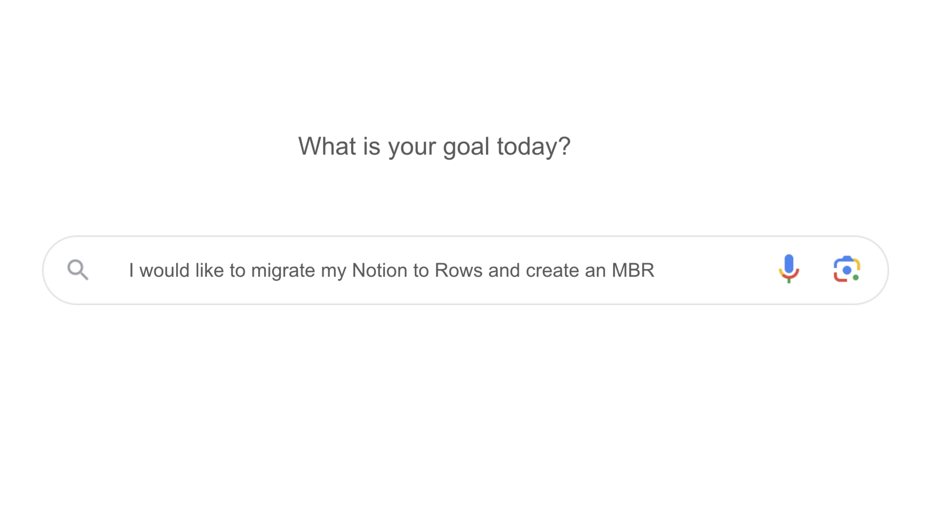Place cursor on 'MBR' at end of query
938x527 pixels.
(633, 270)
